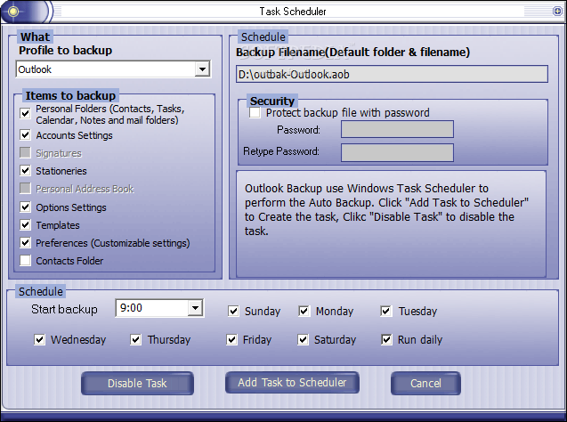
Task: Toggle the Saturday checkbox
Action: [x=303, y=339]
